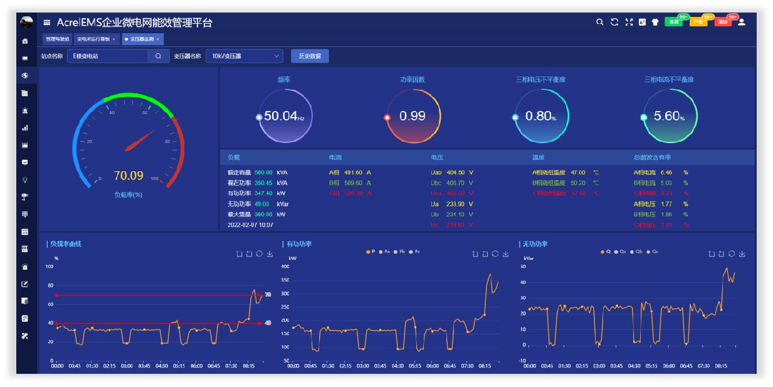Open the user account icon

coord(742,22)
